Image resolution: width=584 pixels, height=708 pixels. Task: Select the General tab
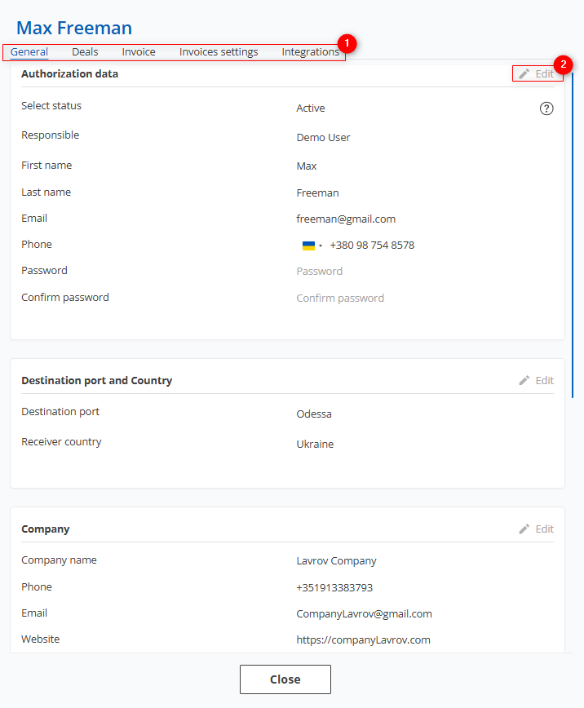[29, 52]
